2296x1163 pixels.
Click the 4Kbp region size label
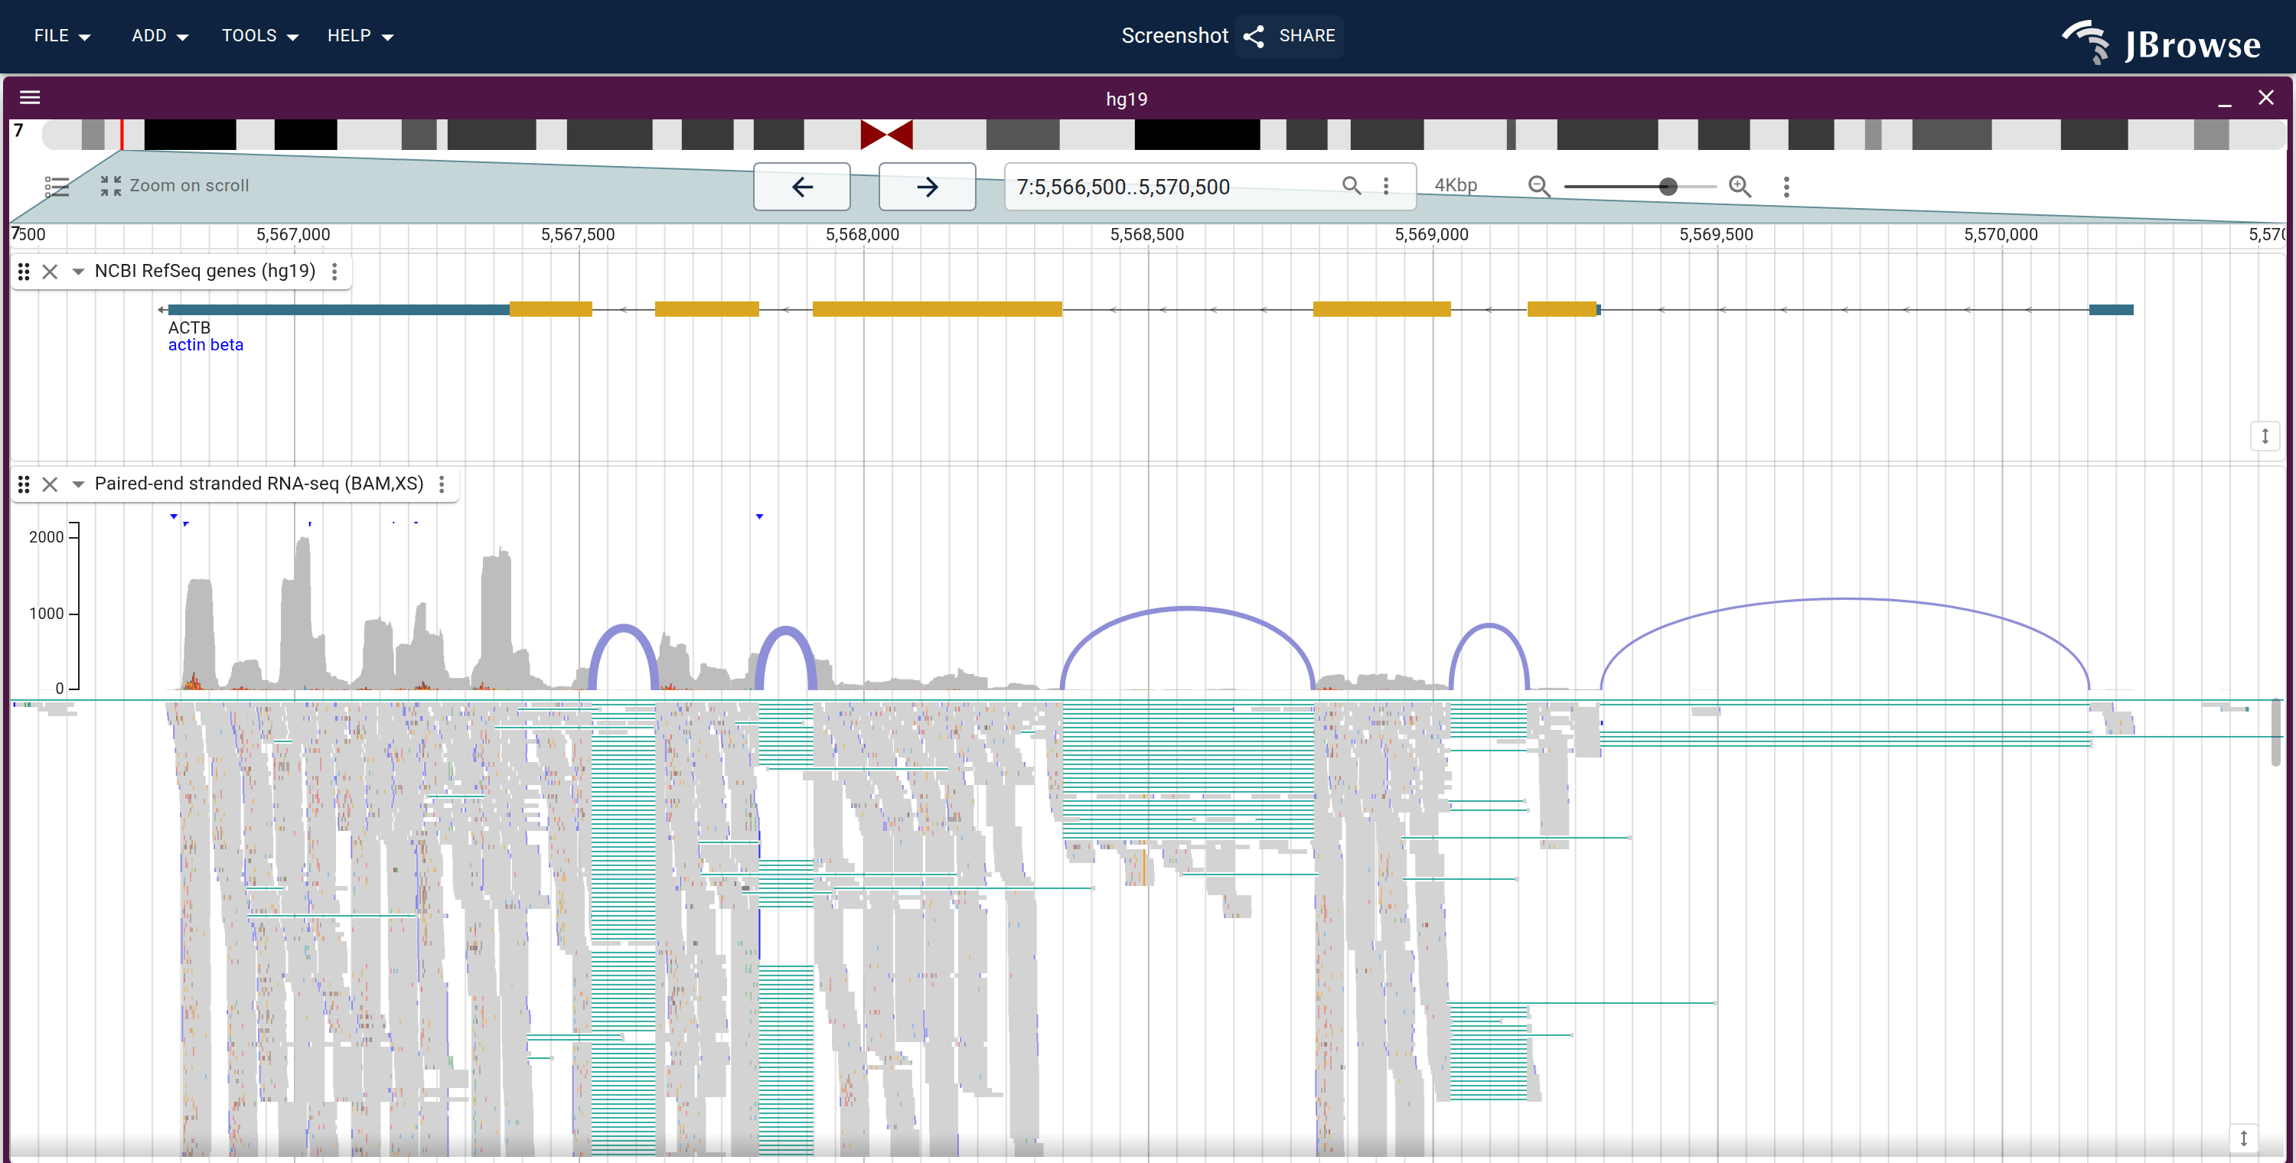coord(1456,185)
